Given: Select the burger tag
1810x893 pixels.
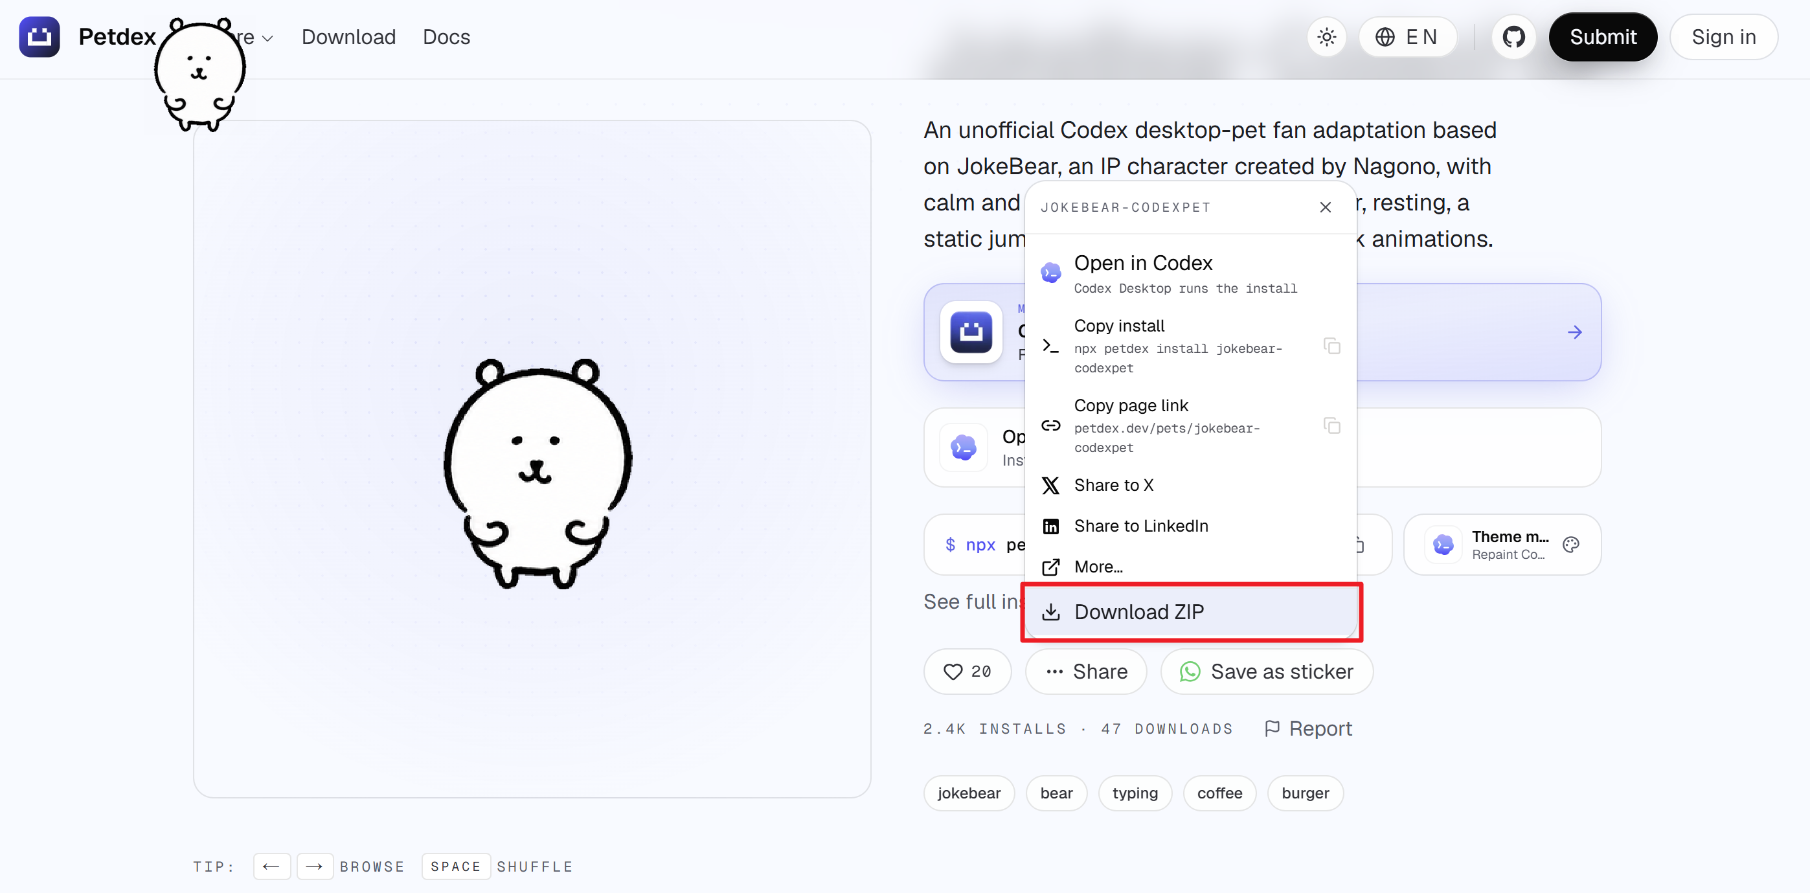Looking at the screenshot, I should (x=1305, y=793).
